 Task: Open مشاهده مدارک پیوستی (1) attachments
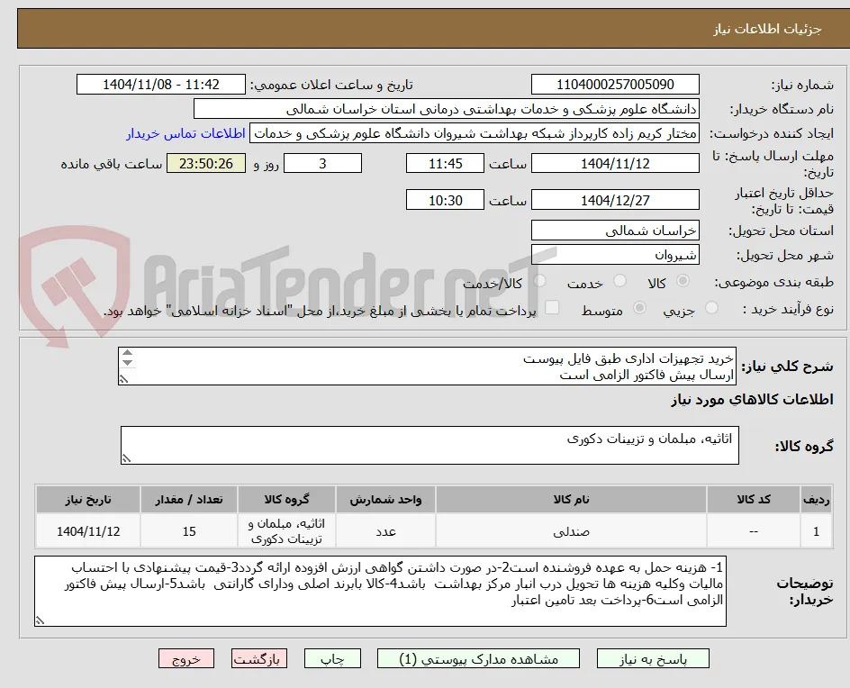pos(478,658)
